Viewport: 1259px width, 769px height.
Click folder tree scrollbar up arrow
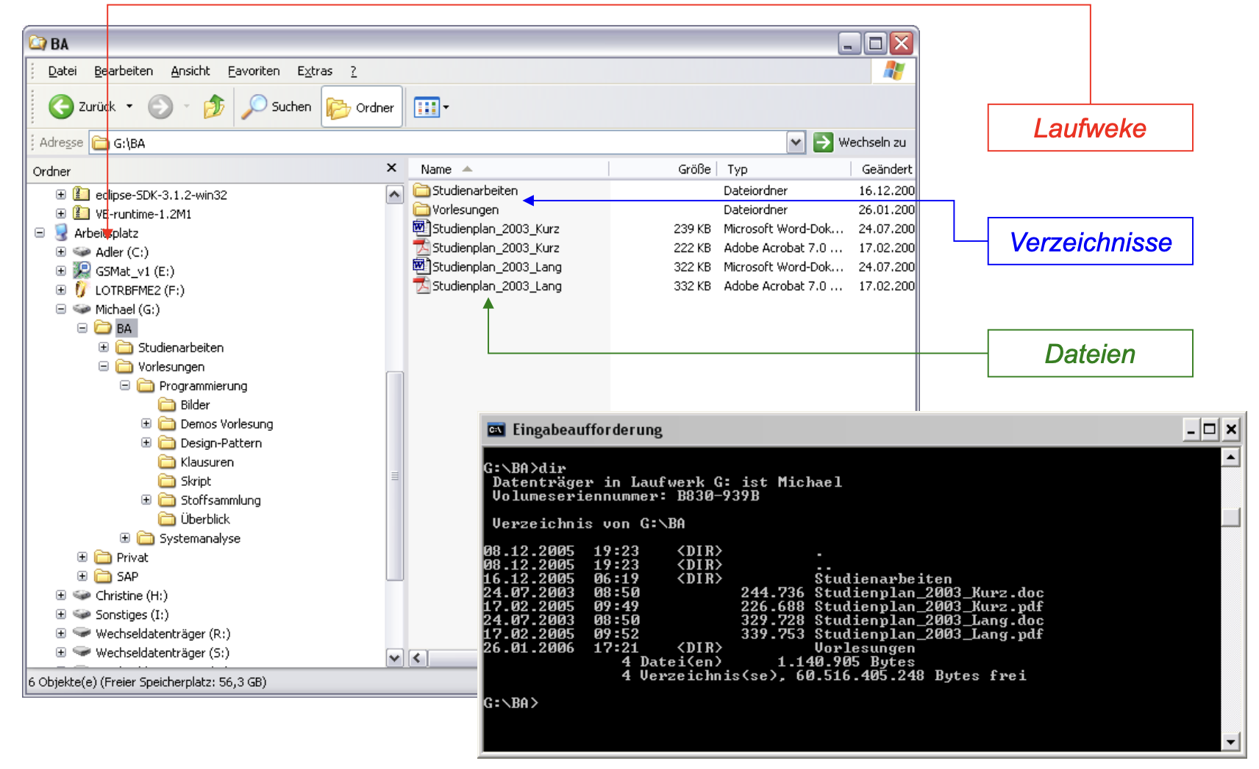pos(395,195)
